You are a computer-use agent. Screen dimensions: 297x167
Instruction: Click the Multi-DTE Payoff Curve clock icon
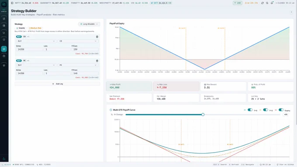(111, 110)
